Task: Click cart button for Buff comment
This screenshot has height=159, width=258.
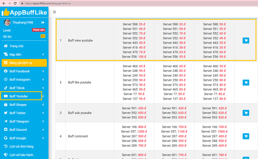Action: tap(246, 136)
